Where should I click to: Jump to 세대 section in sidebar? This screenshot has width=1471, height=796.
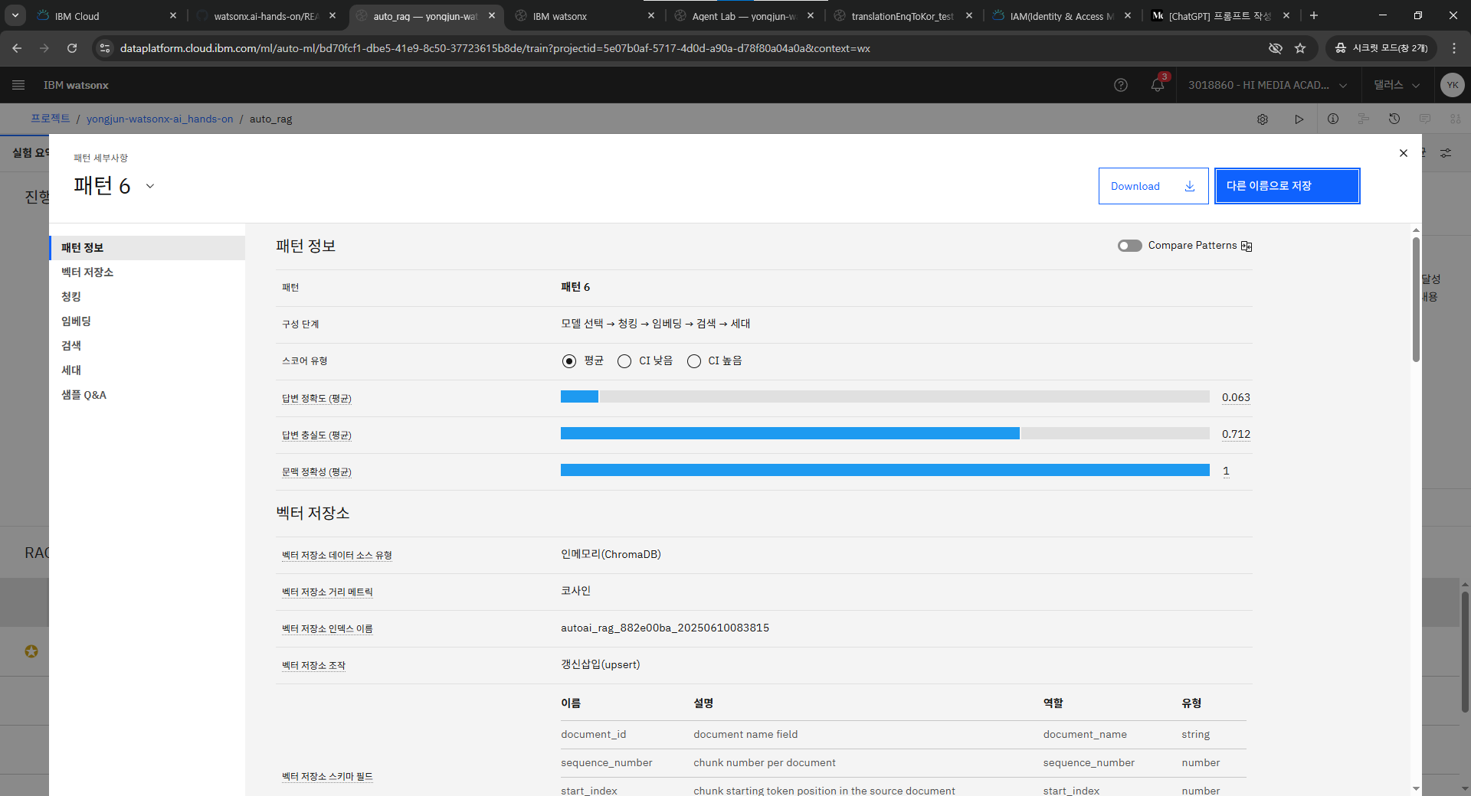[147, 370]
